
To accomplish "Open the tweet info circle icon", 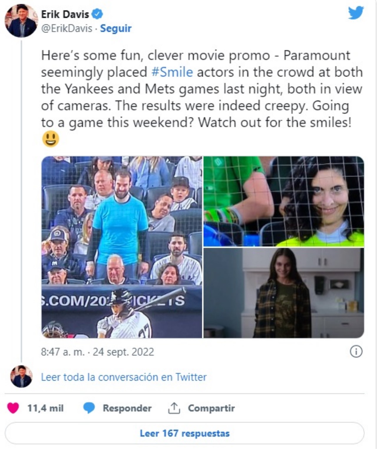I will [x=356, y=352].
